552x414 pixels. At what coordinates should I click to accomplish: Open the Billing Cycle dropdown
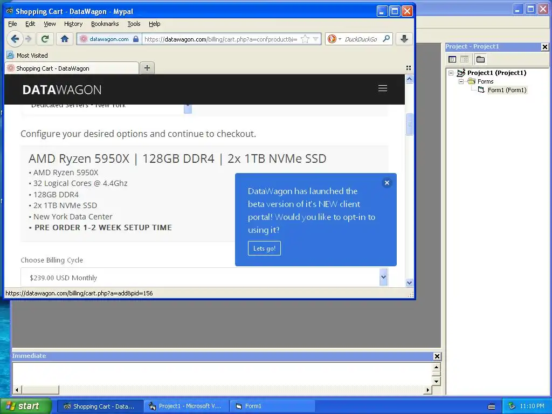[x=204, y=278]
